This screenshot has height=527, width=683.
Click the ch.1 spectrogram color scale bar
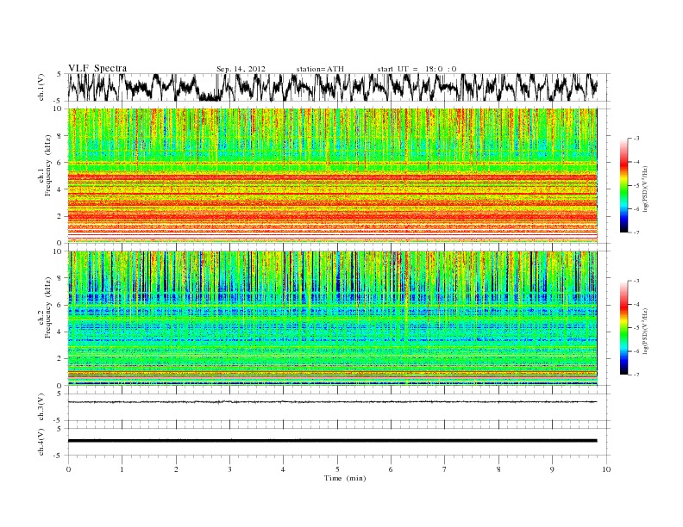point(623,185)
